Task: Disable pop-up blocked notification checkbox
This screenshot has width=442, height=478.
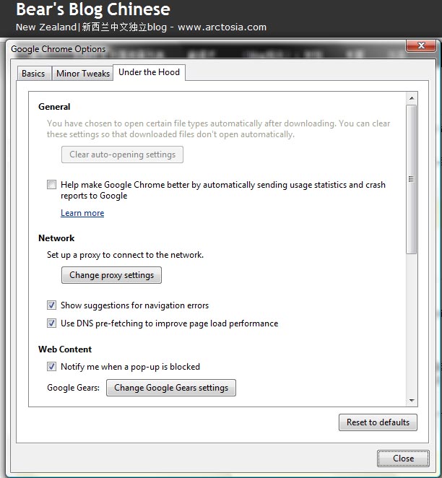Action: (51, 366)
